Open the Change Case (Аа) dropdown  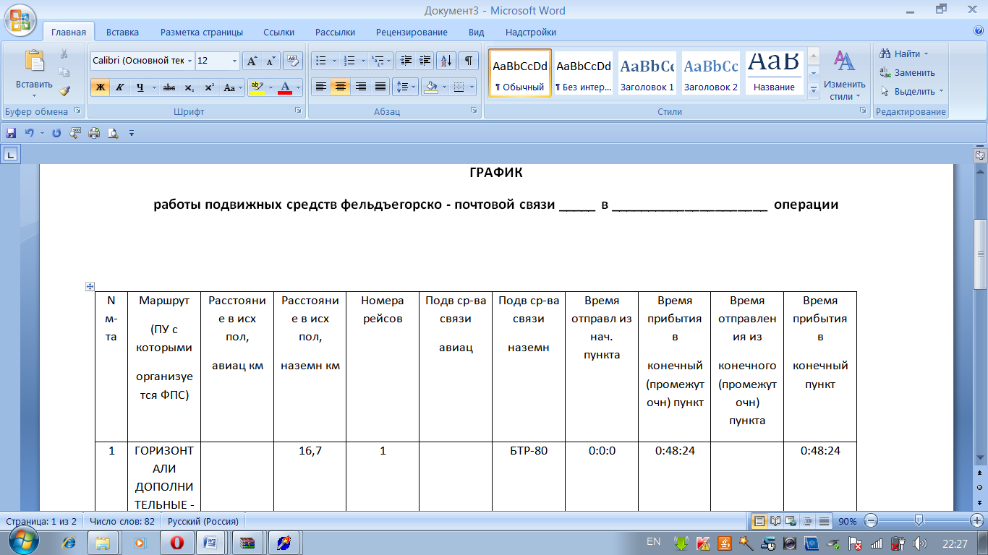pos(232,87)
